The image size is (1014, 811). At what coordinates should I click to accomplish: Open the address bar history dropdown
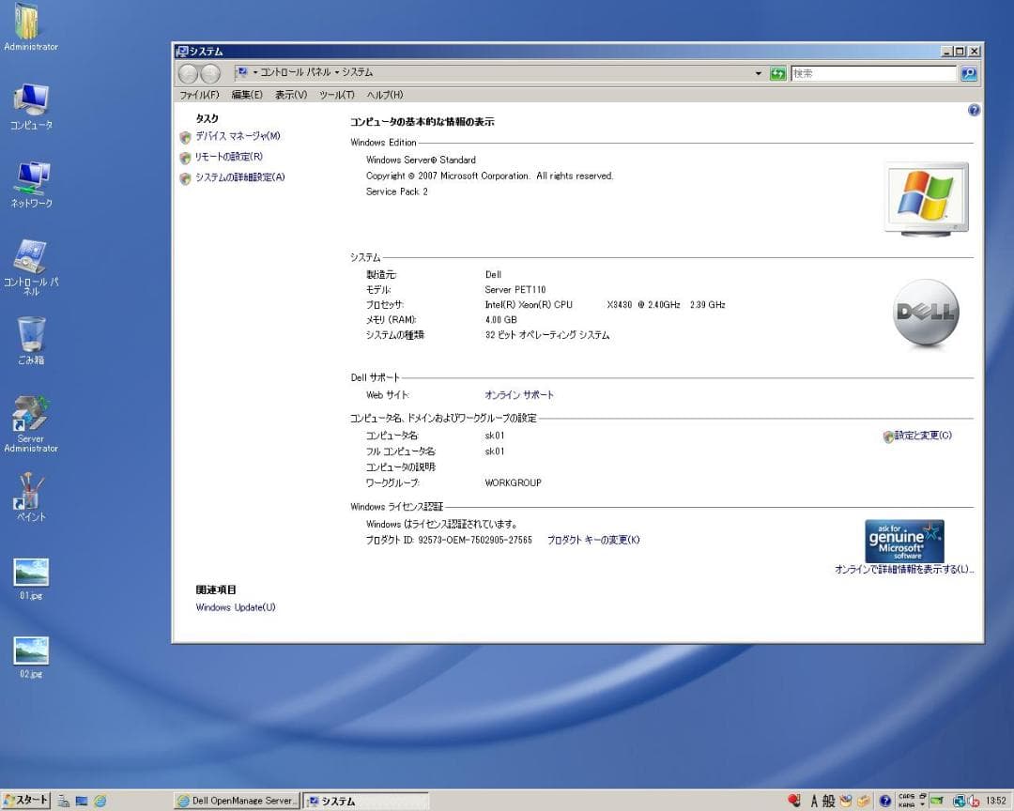click(759, 72)
